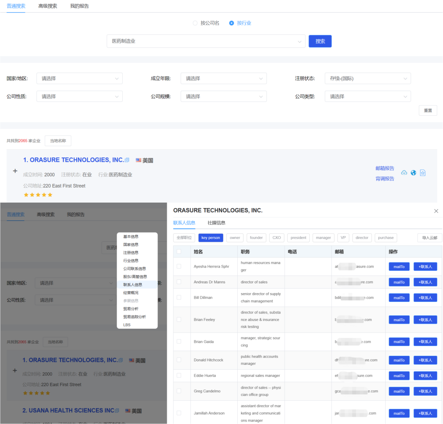Check the box for Greg Candelmo
The width and height of the screenshot is (443, 424).
pos(179,391)
